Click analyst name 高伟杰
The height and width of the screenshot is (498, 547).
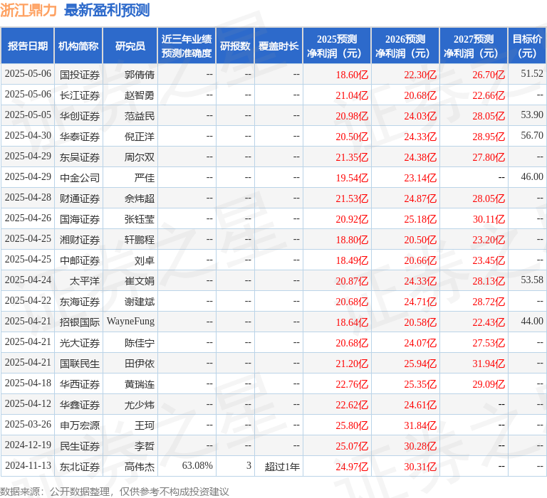pyautogui.click(x=140, y=466)
